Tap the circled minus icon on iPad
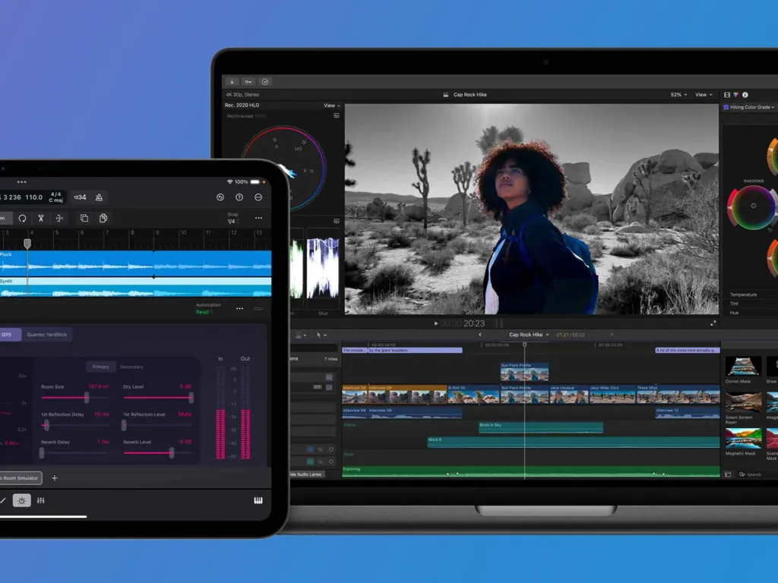 coord(258,197)
